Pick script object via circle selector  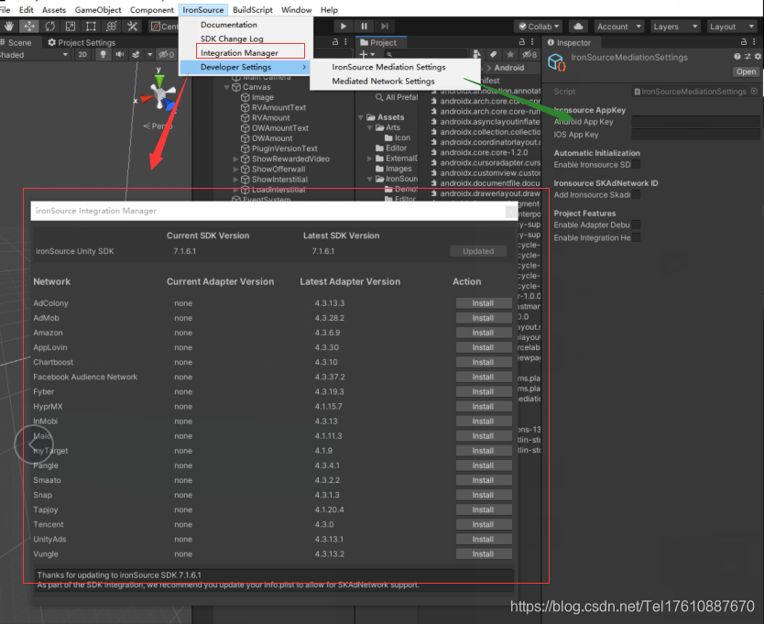tap(754, 91)
